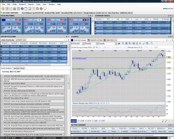This screenshot has height=139, width=174.
Task: Click the chart grid icon right of the magnifier
Action: (x=147, y=43)
